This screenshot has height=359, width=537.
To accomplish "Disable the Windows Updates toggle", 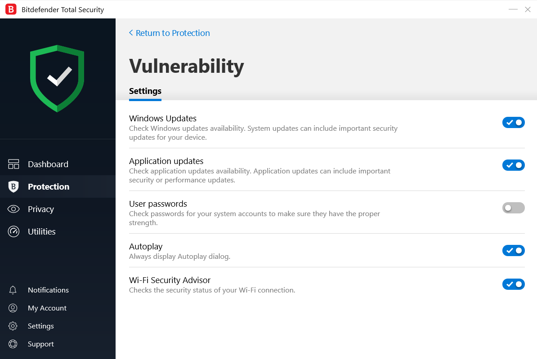I will 513,122.
